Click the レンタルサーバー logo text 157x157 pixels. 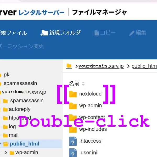coord(41,13)
